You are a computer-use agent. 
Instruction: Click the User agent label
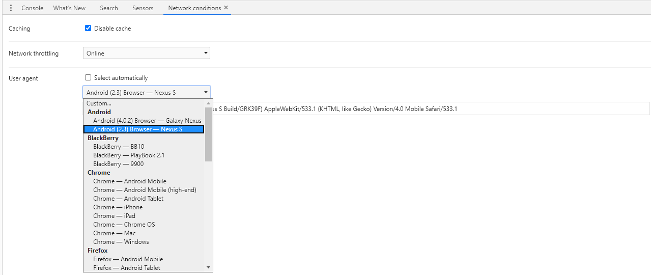23,78
